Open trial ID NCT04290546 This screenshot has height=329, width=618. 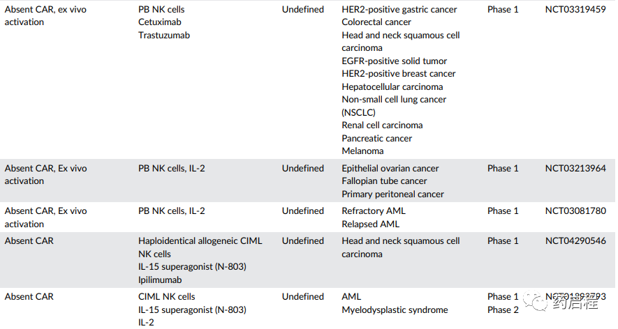(575, 241)
